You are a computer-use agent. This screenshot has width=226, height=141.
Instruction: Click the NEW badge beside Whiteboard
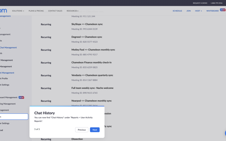click(223, 10)
